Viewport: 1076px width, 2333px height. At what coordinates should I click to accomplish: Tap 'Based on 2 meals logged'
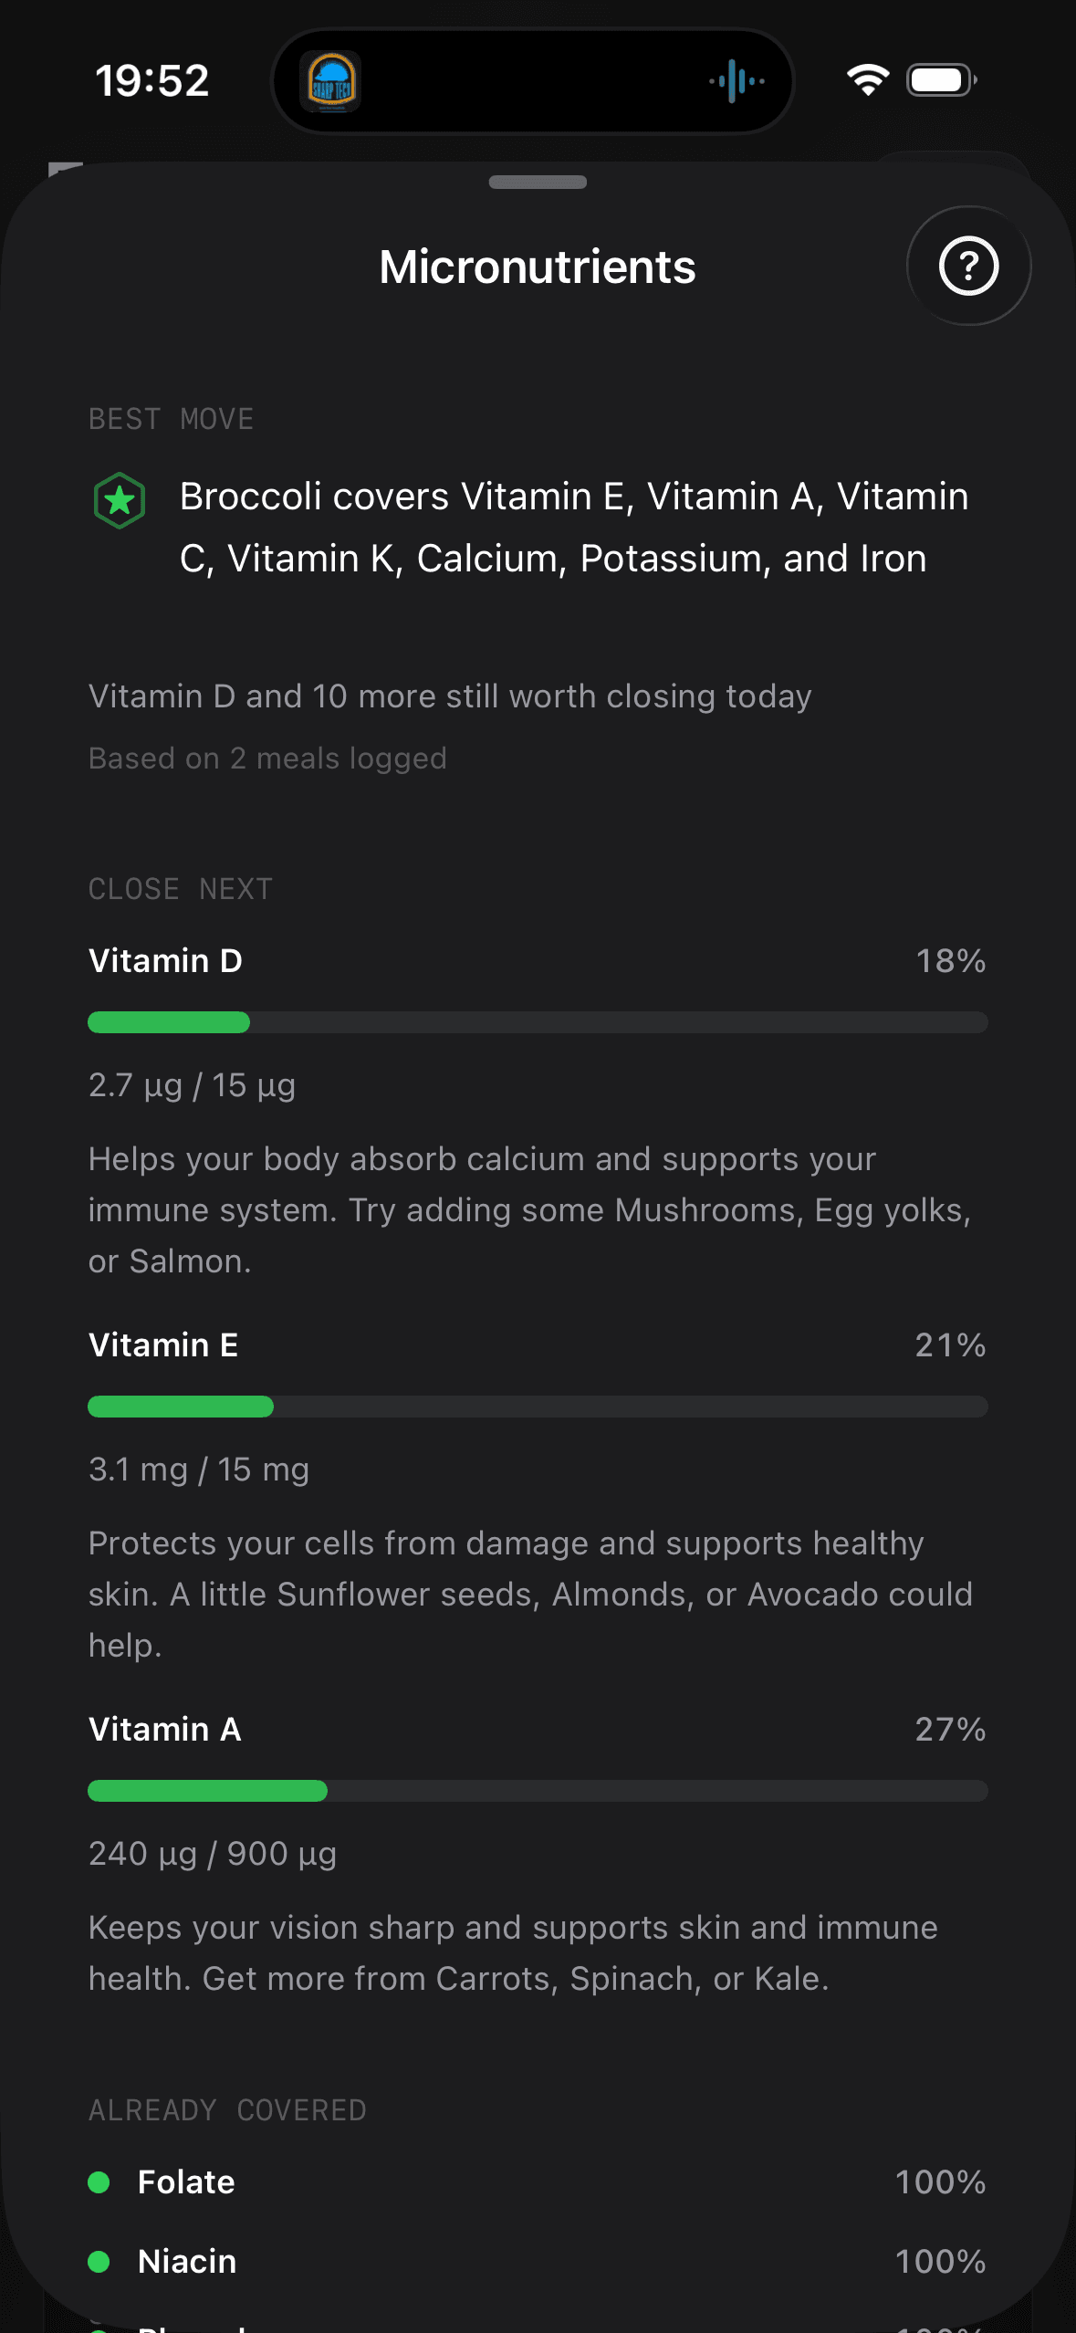pyautogui.click(x=267, y=758)
